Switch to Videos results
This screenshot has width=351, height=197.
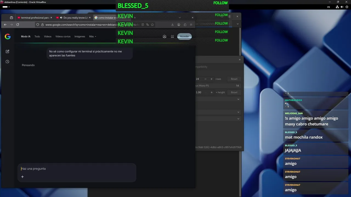click(48, 36)
